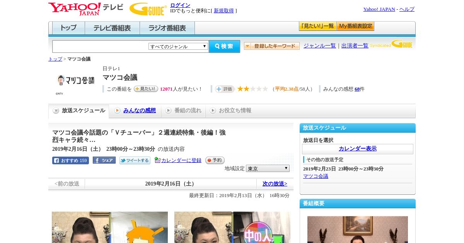Click the 評価 rating plus button

pyautogui.click(x=225, y=89)
